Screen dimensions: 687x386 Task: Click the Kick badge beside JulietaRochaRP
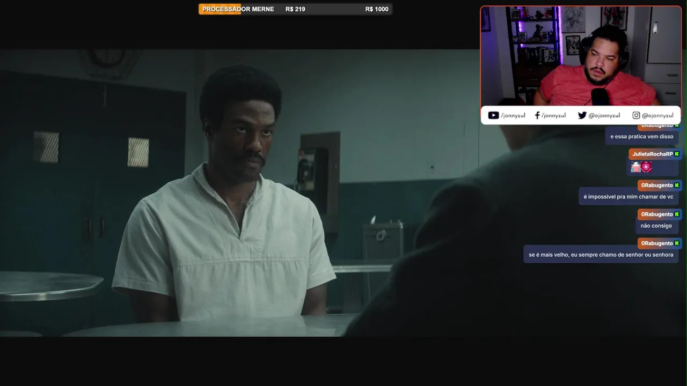pos(677,154)
